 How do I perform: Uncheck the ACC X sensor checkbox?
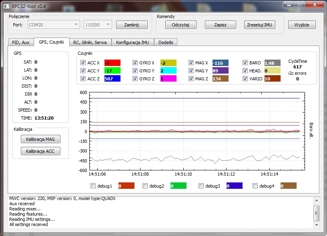pyautogui.click(x=83, y=63)
